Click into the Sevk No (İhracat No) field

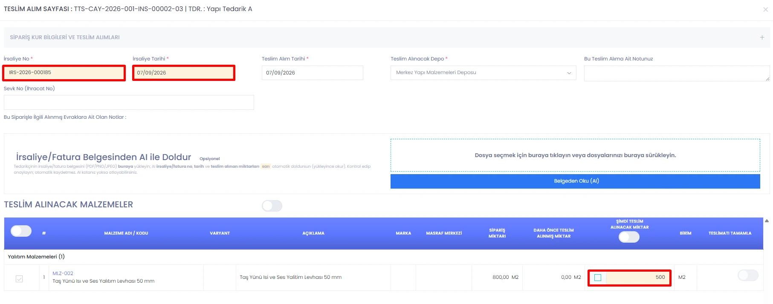tap(129, 103)
